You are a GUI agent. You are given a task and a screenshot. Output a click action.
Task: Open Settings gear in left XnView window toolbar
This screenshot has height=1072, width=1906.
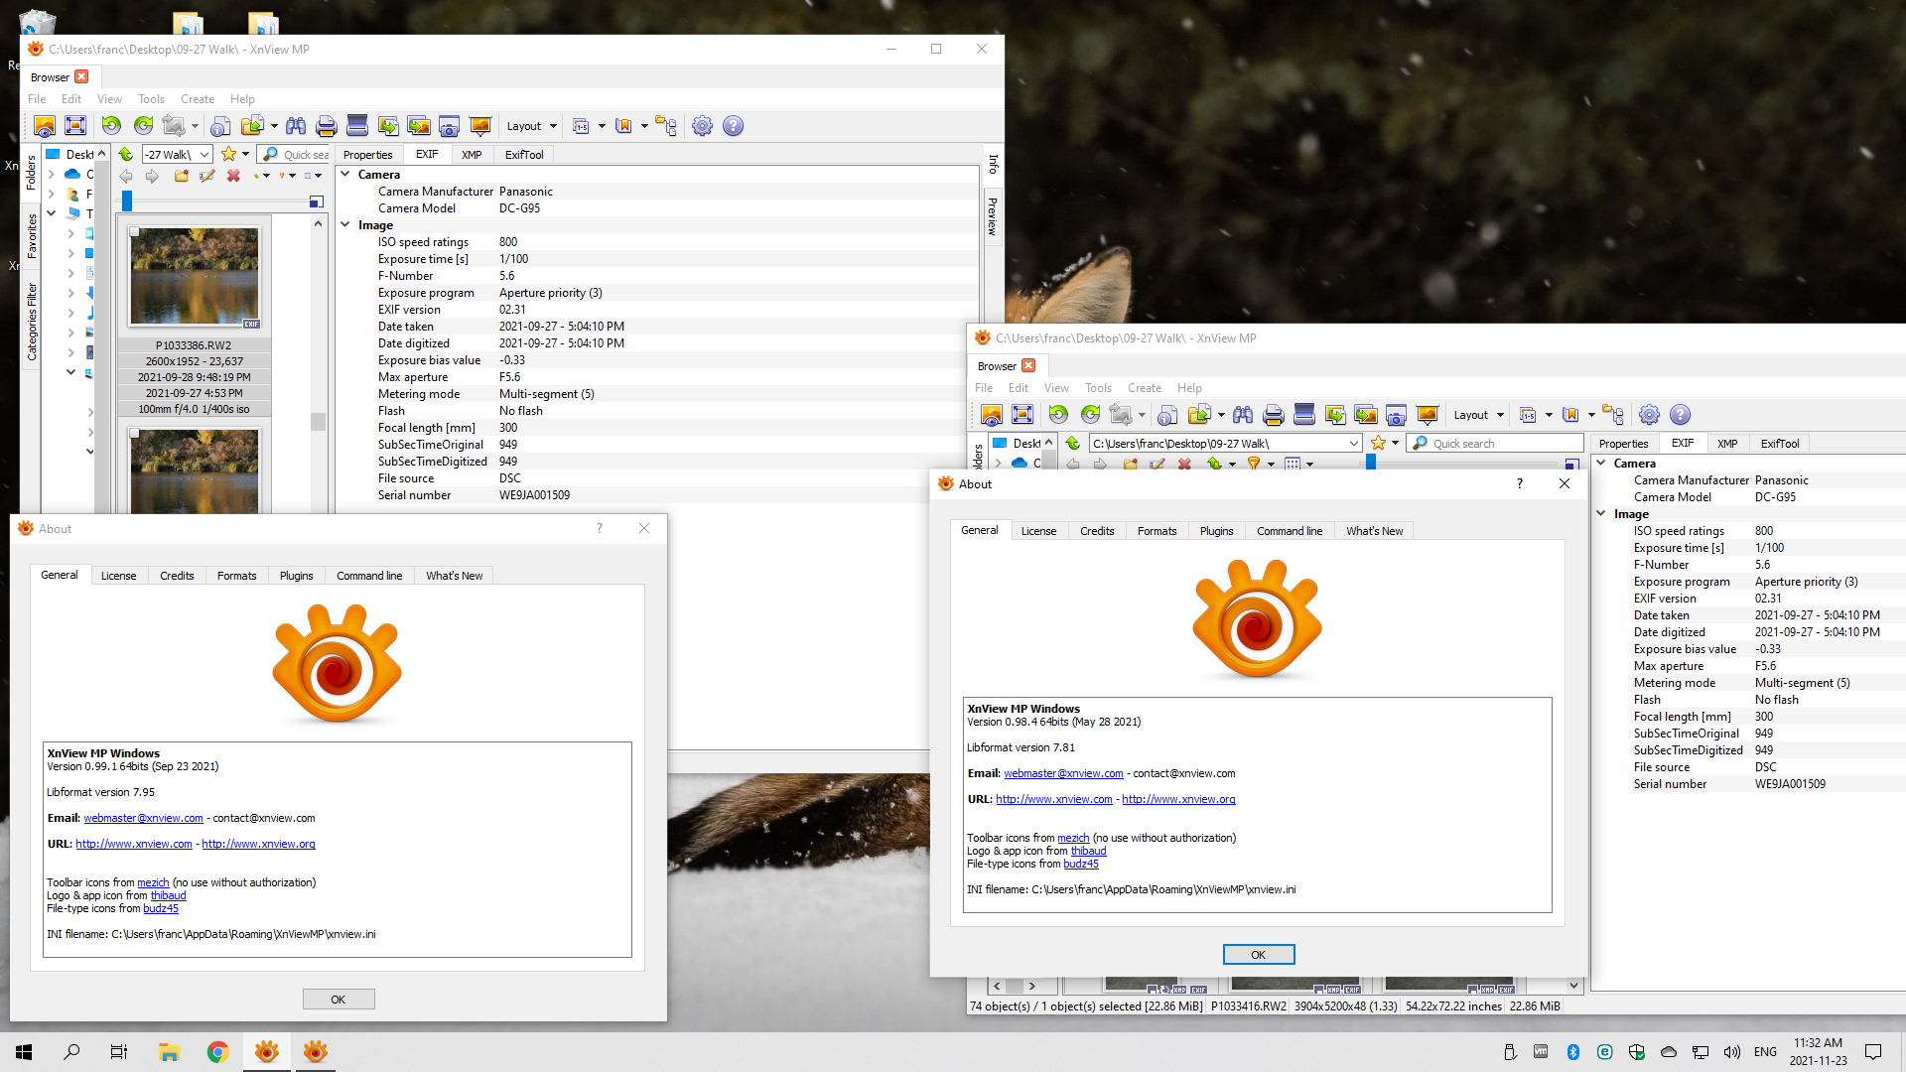point(702,126)
